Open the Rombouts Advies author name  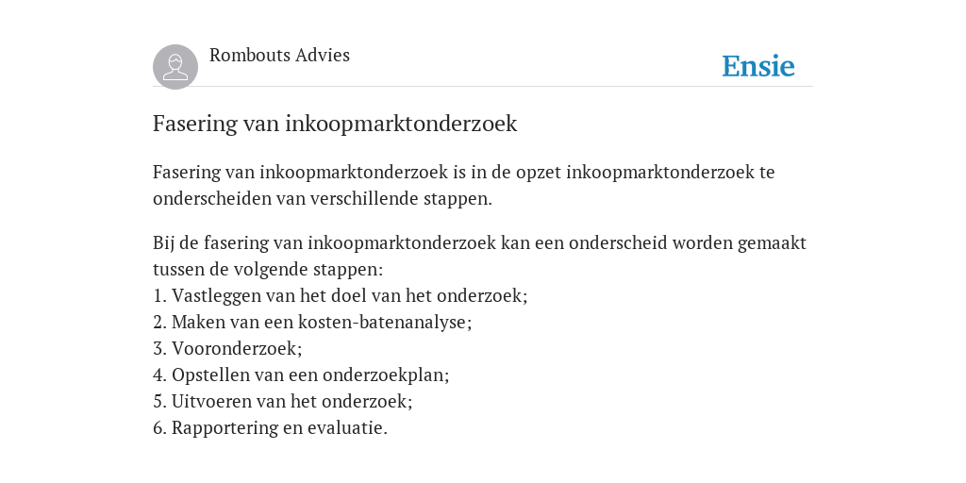(279, 55)
